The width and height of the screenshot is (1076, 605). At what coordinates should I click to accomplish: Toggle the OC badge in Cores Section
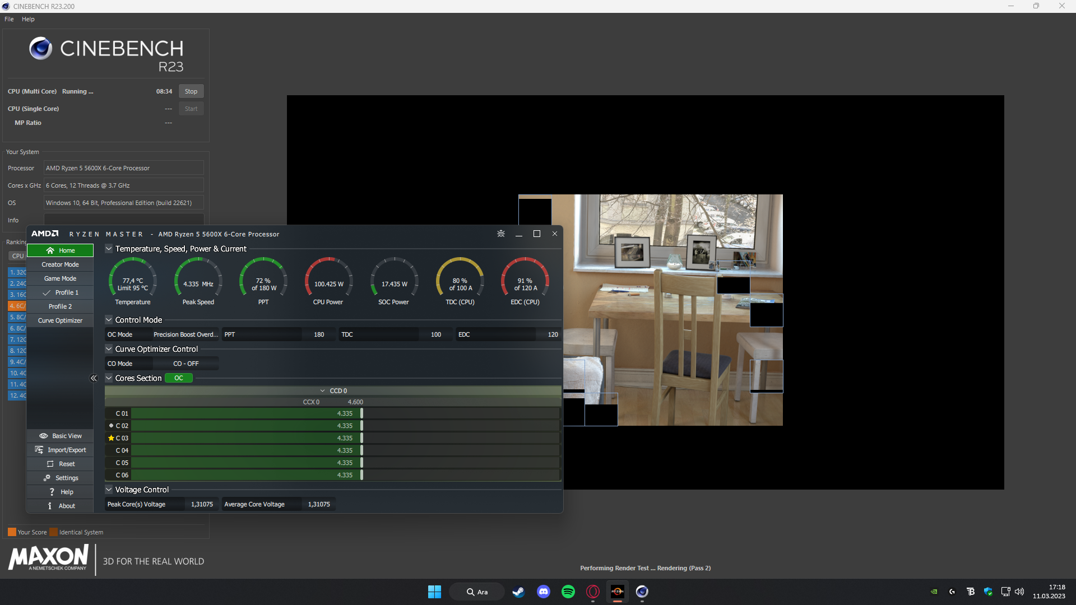(179, 378)
